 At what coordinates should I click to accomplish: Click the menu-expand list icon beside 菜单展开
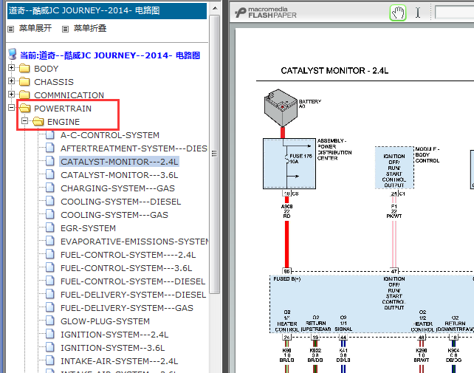tap(11, 29)
